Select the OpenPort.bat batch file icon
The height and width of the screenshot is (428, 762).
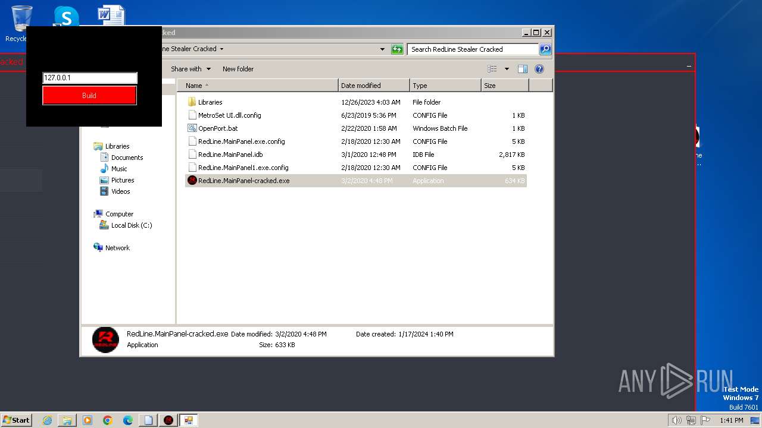(192, 128)
